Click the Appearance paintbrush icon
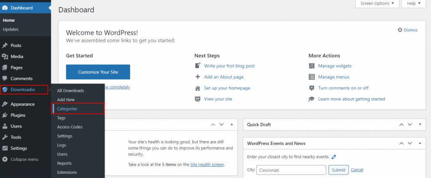This screenshot has height=178, width=431. pyautogui.click(x=5, y=104)
